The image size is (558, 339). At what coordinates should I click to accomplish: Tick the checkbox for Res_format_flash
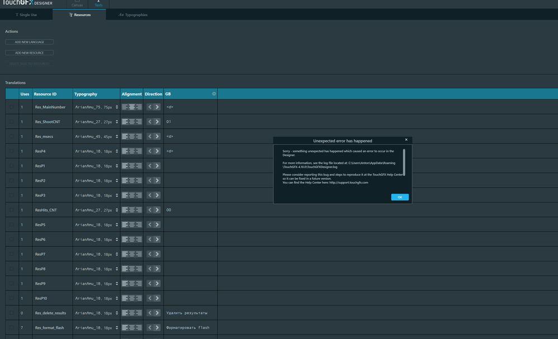(11, 328)
